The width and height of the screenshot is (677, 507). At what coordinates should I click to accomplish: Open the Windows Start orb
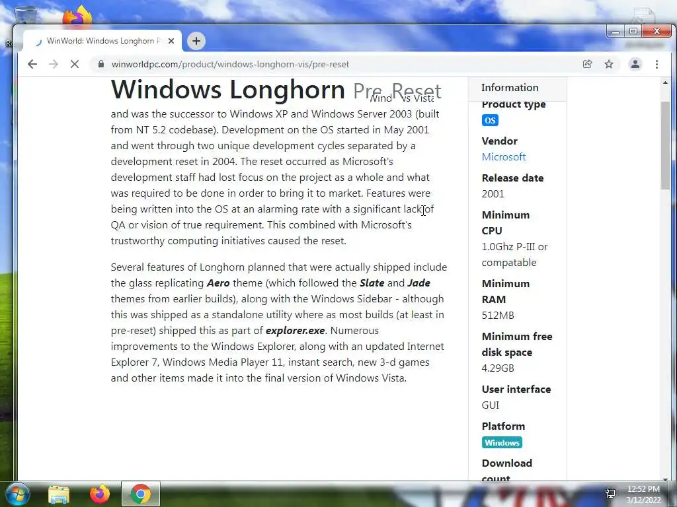pos(18,494)
